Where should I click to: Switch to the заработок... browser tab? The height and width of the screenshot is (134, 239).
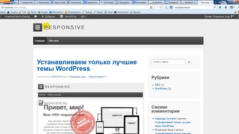coord(92,3)
